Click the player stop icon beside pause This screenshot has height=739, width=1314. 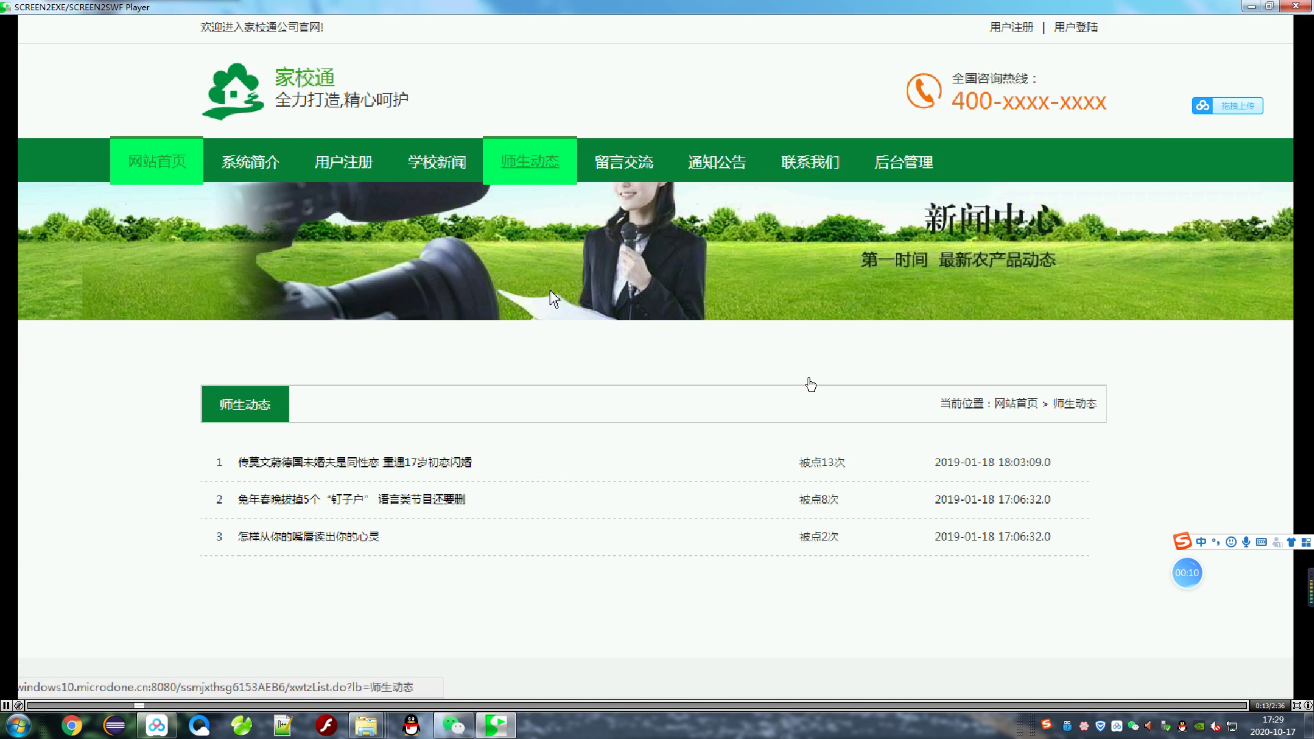(x=19, y=705)
